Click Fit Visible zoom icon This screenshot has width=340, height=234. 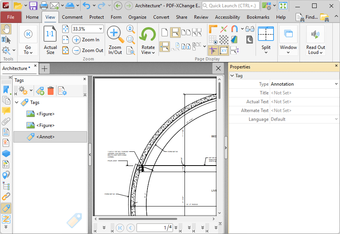click(65, 50)
